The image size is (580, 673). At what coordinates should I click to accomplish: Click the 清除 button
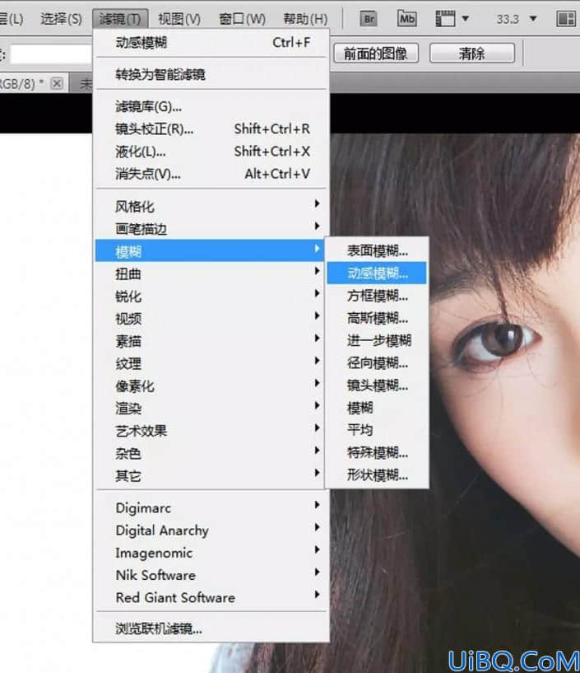(472, 54)
